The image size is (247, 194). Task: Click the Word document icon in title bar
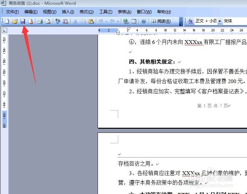coord(3,3)
